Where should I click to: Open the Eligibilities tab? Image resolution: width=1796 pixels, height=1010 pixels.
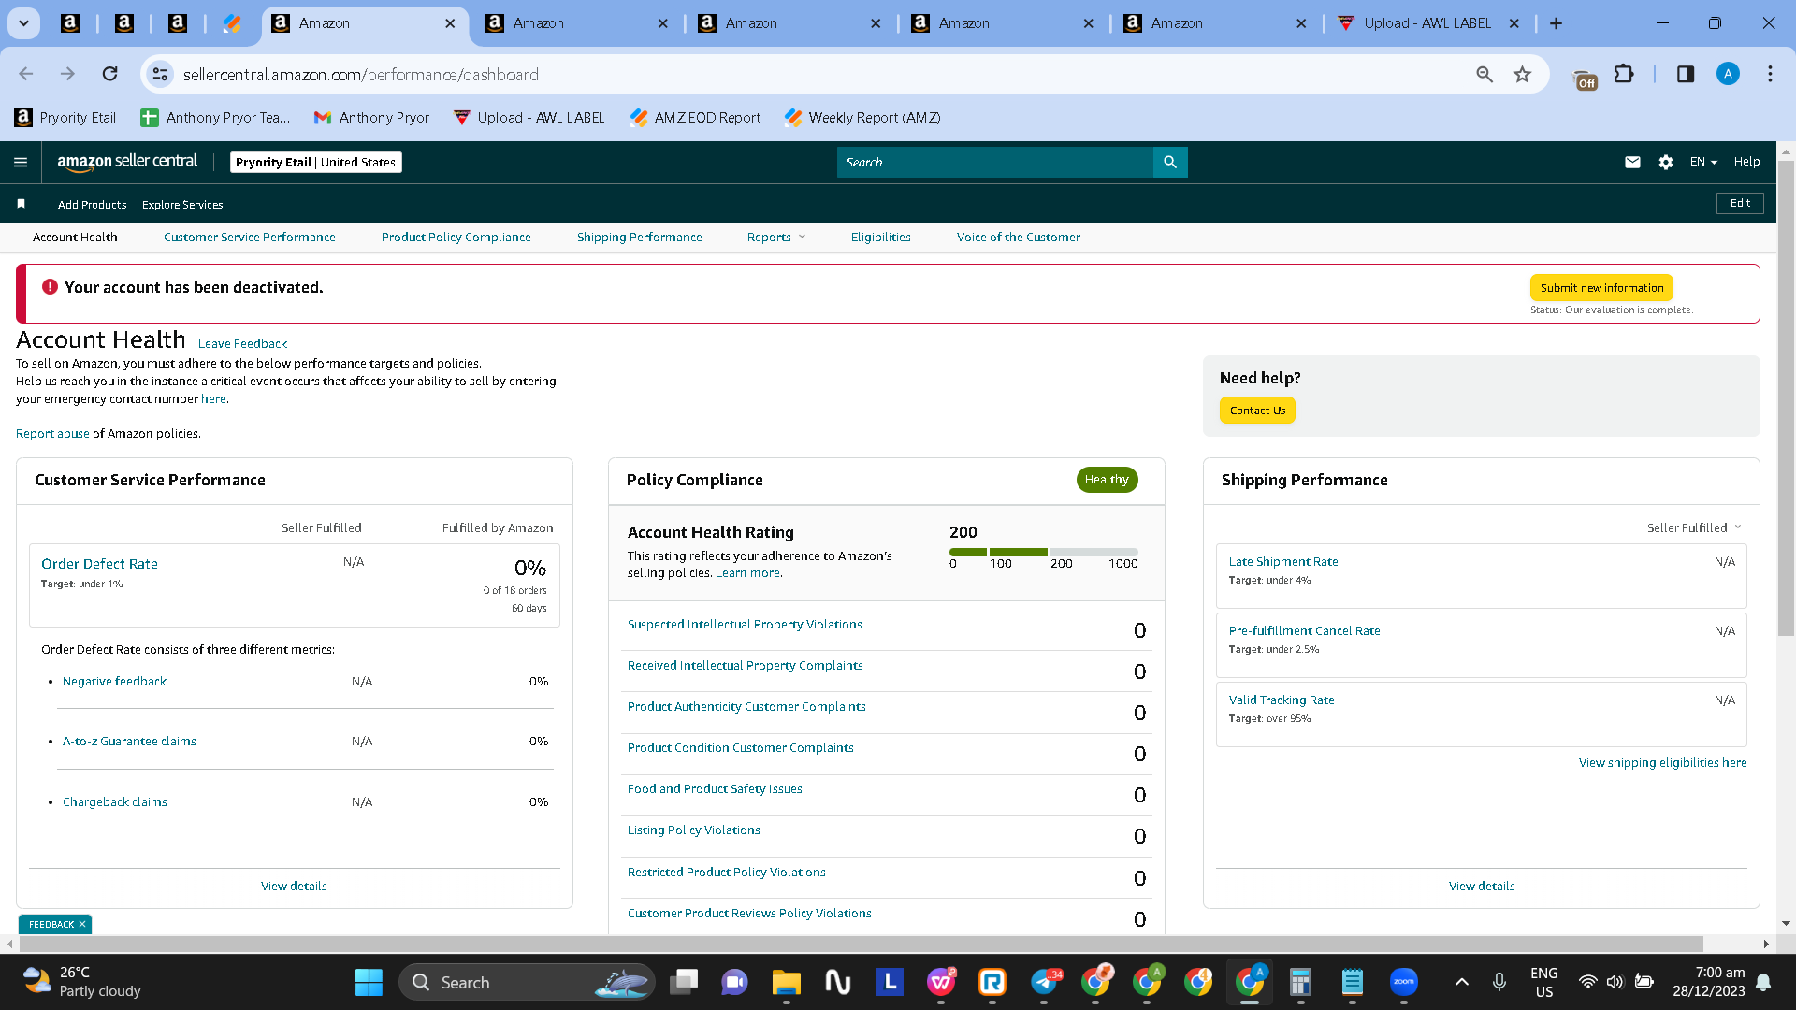pyautogui.click(x=881, y=238)
